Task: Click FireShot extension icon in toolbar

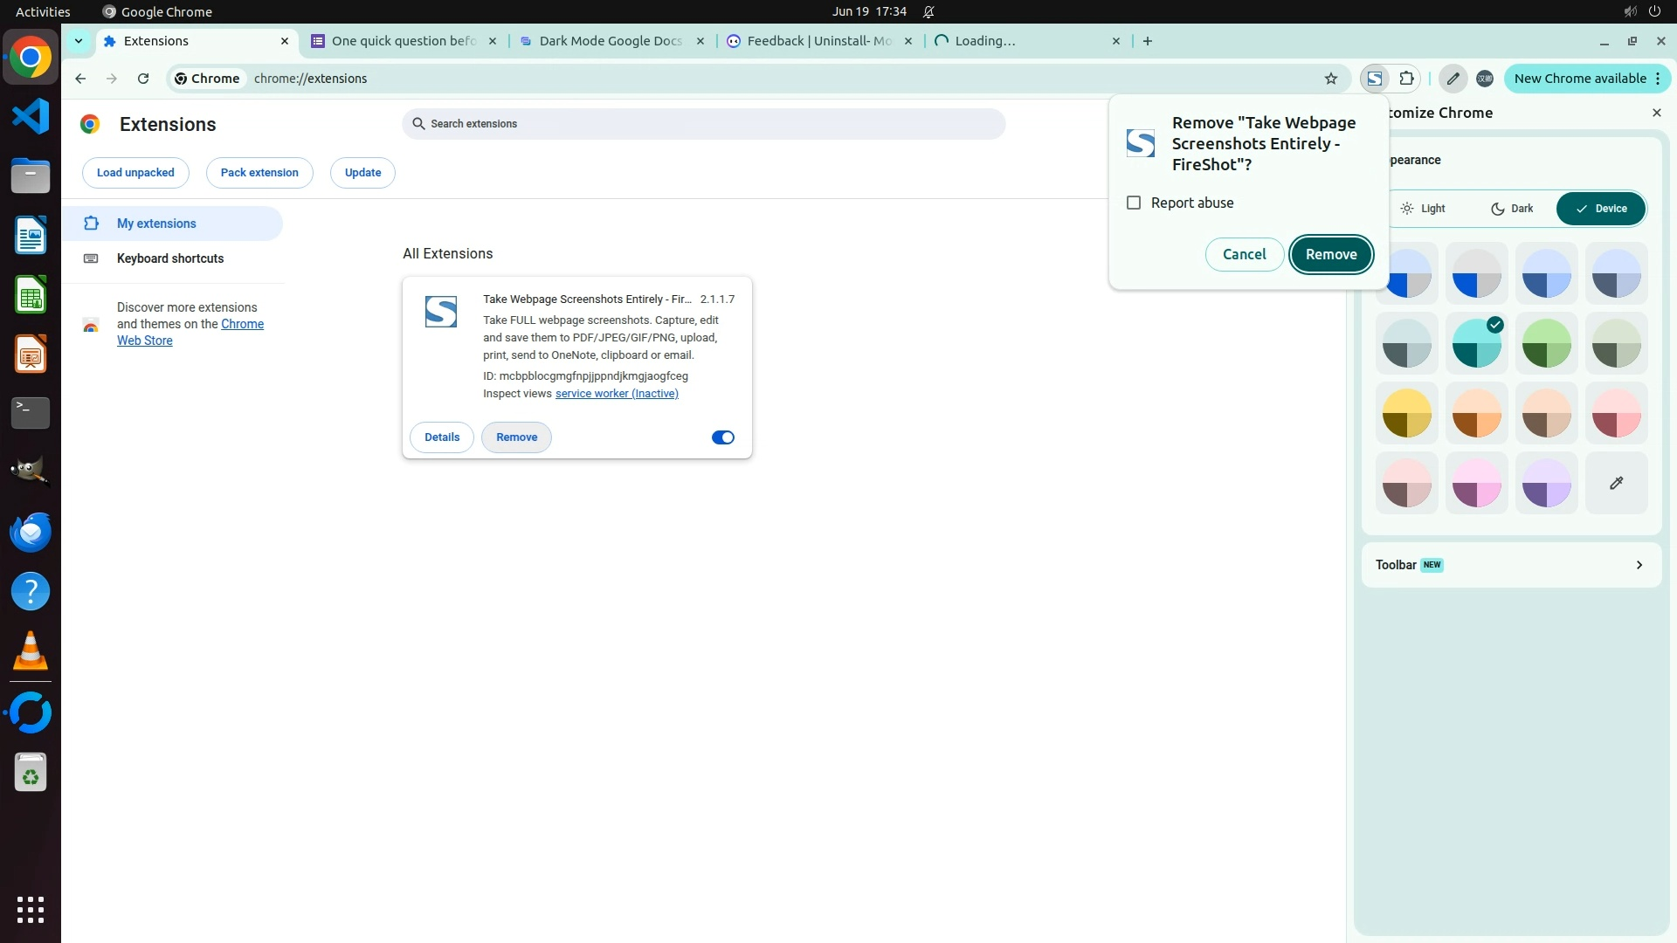Action: pos(1374,79)
